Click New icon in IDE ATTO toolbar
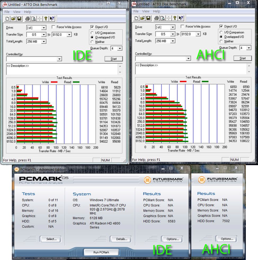Screen dimensions: 258x260 7,19
